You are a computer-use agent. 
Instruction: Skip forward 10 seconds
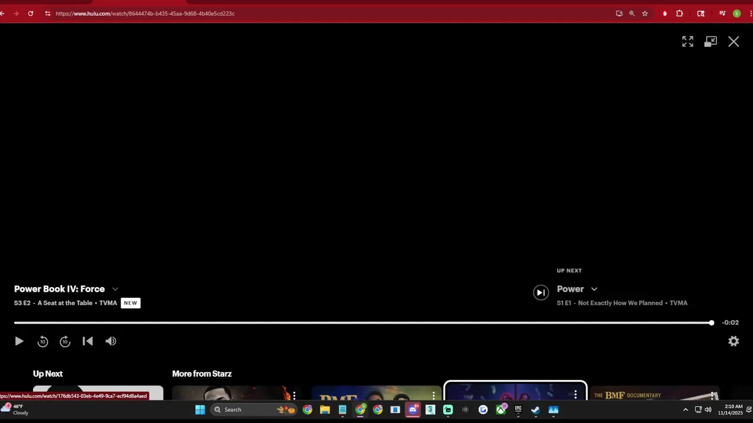pyautogui.click(x=65, y=341)
